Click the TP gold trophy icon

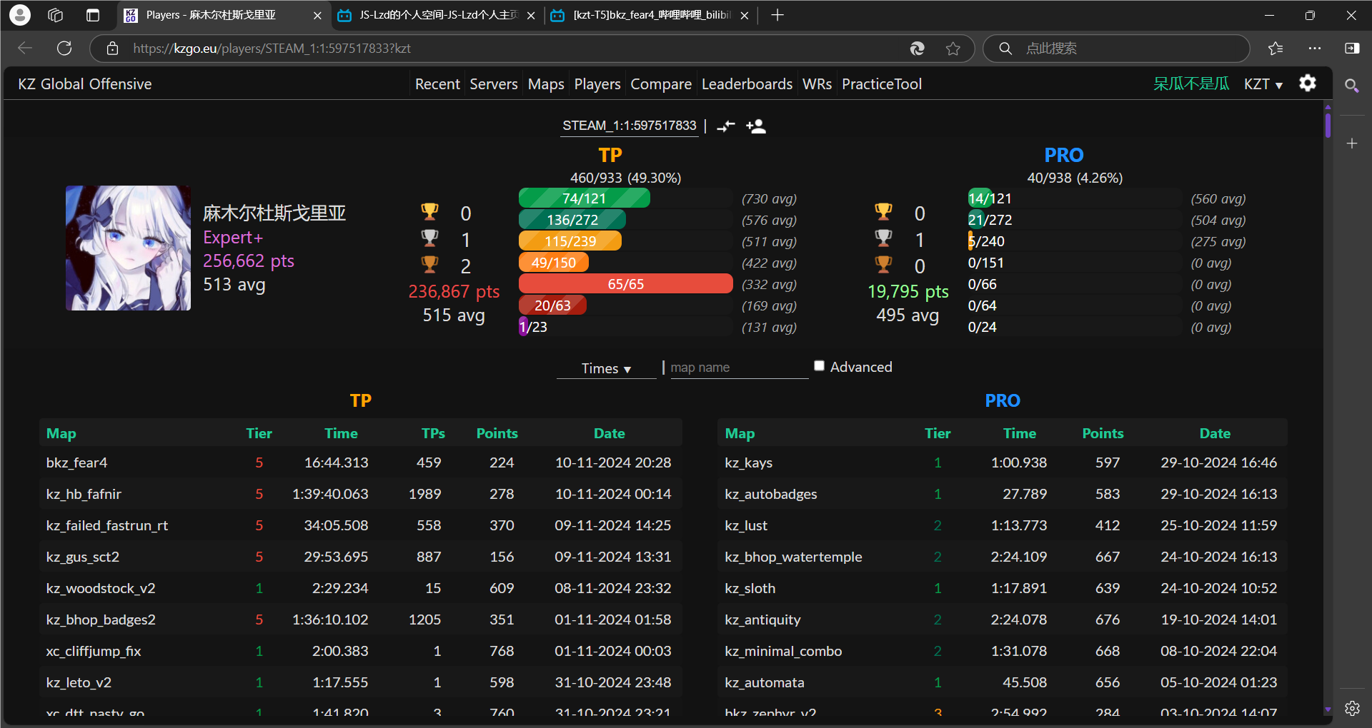coord(429,211)
